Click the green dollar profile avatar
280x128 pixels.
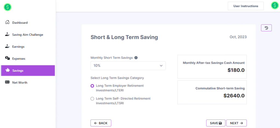275,5
